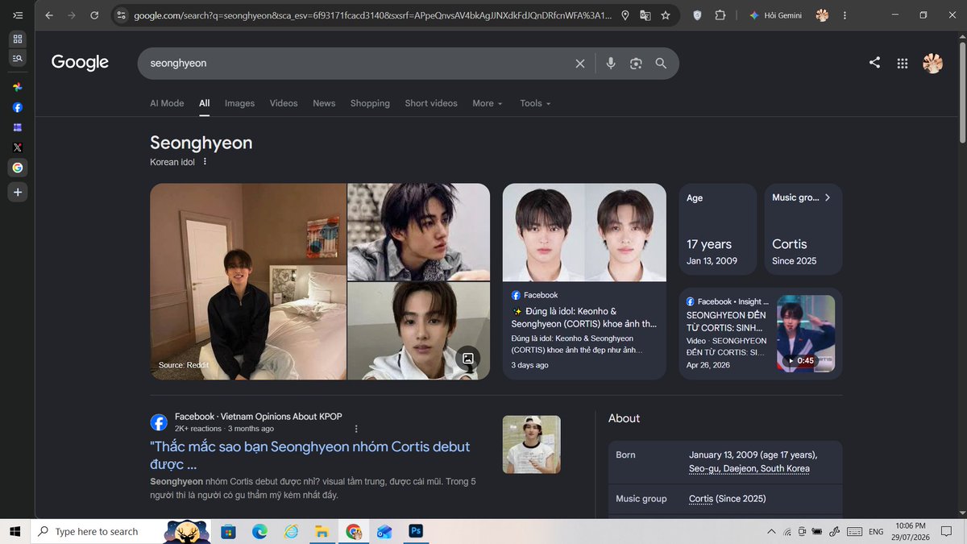Open the "Thắc mắc sao bạn Seonghyeon" result
967x544 pixels.
[310, 455]
